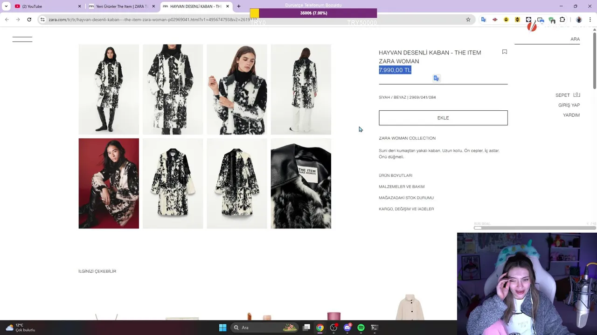Open the red background model photo
597x335 pixels.
coord(109,183)
